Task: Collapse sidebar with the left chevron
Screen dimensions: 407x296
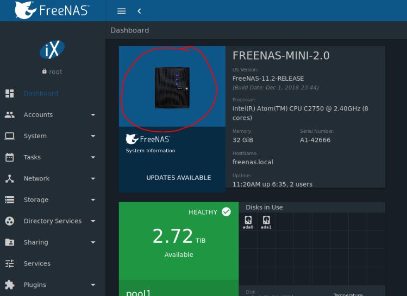Action: [140, 11]
